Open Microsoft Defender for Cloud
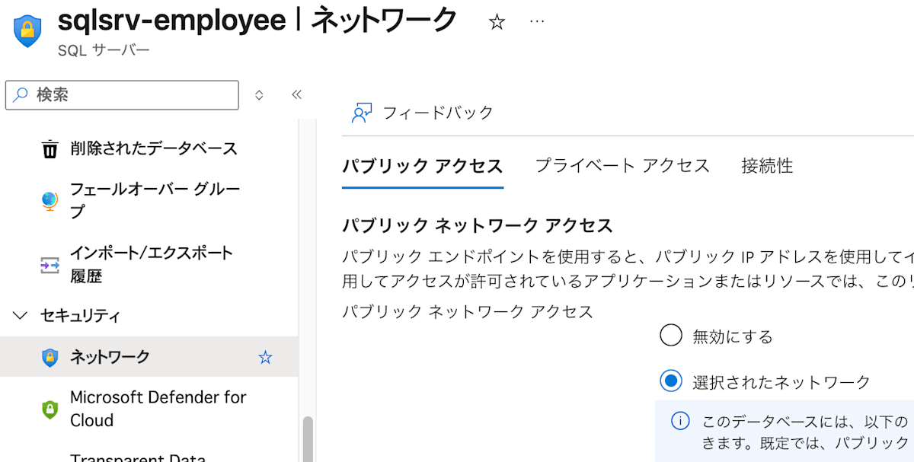914x462 pixels. point(158,409)
